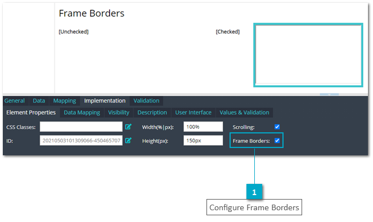Click the Frame Borders heading text
The image size is (373, 222).
92,13
